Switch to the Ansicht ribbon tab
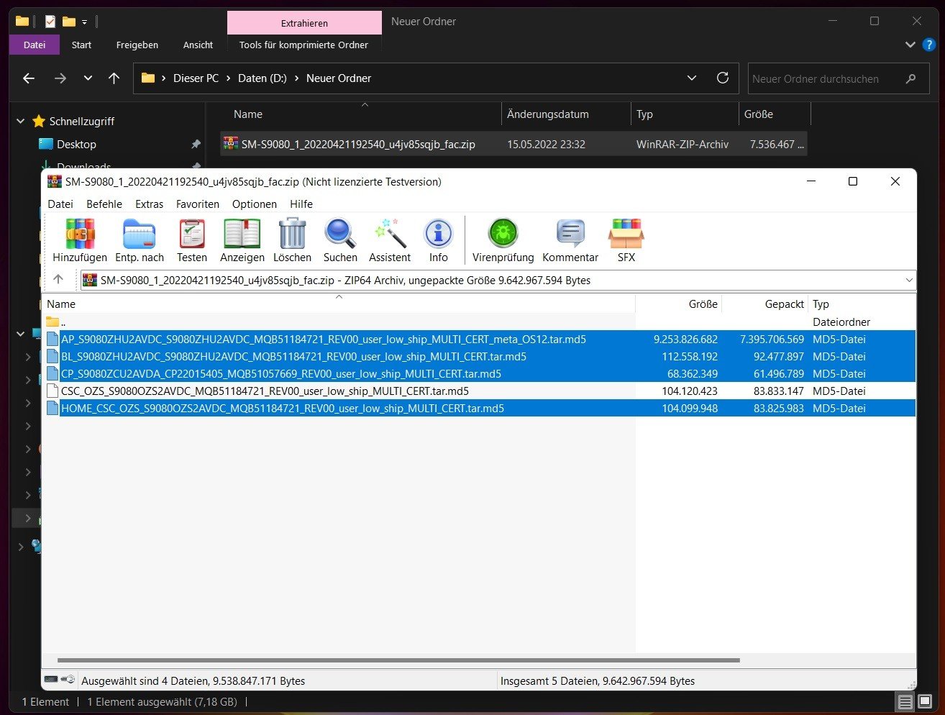945x715 pixels. (198, 45)
